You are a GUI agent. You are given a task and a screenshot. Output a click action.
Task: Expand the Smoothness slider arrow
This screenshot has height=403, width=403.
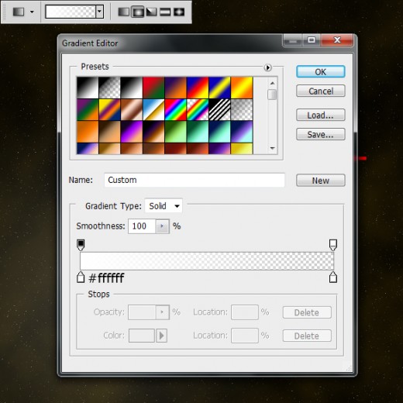(x=162, y=226)
